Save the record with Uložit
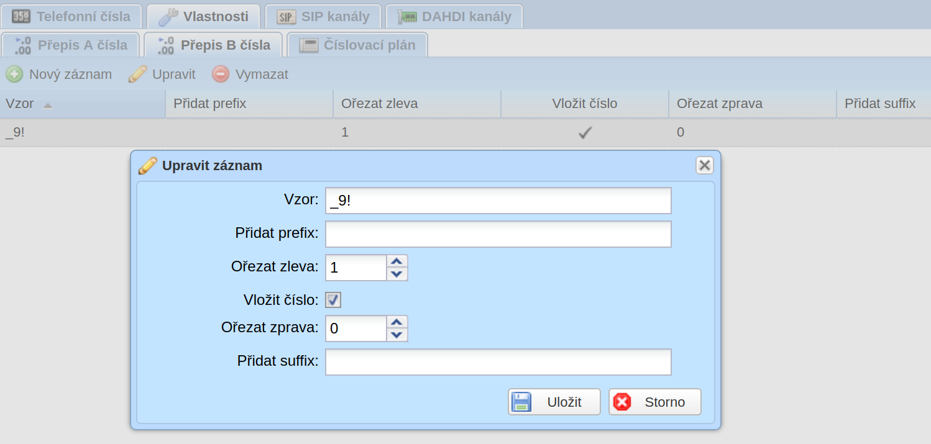Screen dimensions: 931x444 pos(554,402)
